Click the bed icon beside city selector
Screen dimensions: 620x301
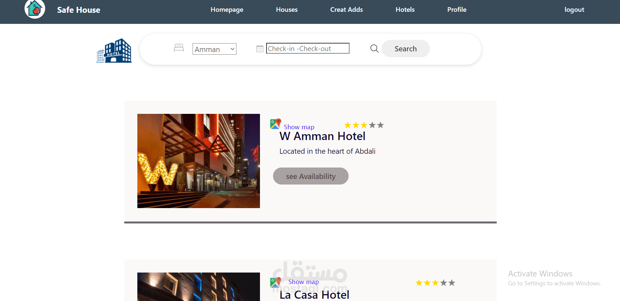point(179,48)
